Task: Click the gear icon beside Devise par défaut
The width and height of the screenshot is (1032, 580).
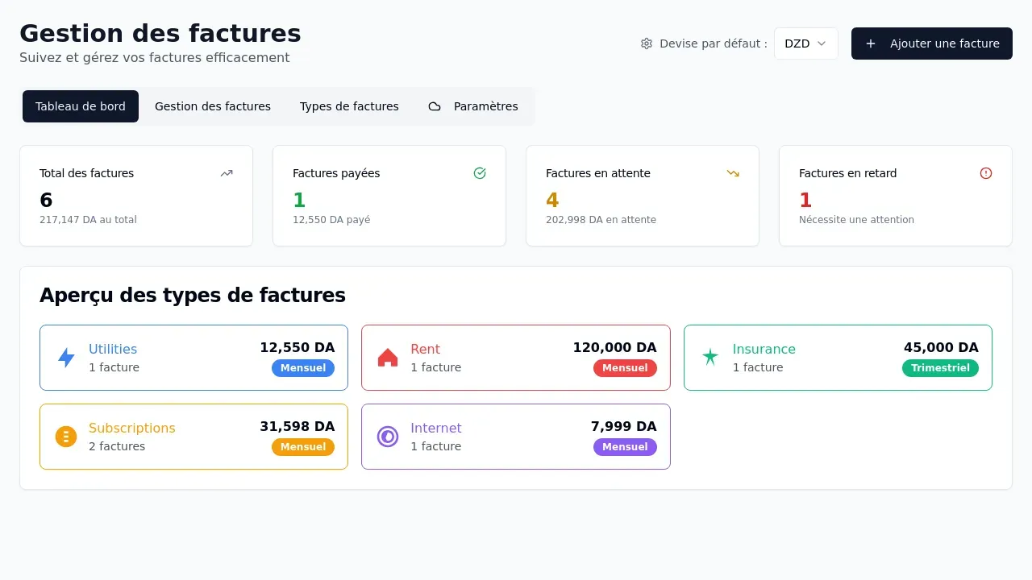Action: 647,43
